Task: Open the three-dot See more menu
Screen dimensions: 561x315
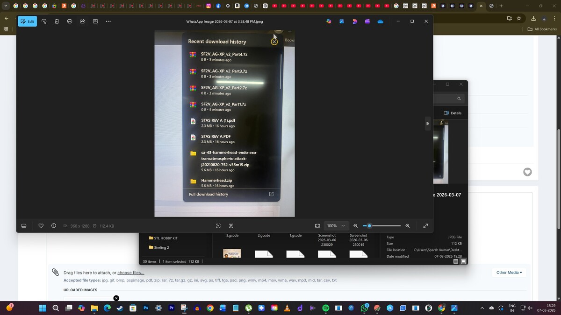Action: 108,21
